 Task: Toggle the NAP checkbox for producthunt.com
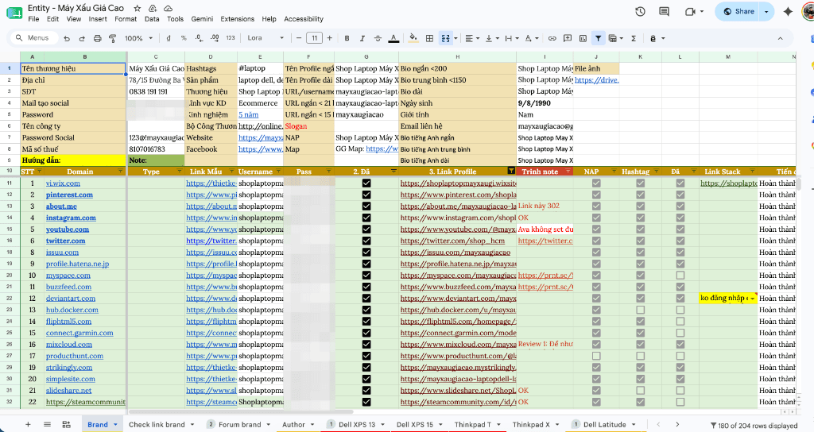596,356
